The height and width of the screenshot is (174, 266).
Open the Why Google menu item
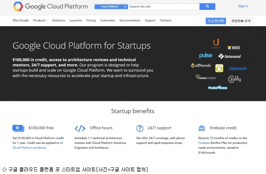pos(21,20)
